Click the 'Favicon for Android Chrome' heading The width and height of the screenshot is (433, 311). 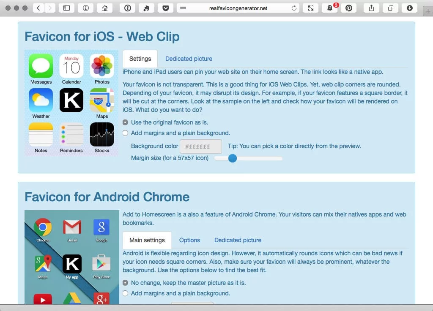(x=107, y=197)
